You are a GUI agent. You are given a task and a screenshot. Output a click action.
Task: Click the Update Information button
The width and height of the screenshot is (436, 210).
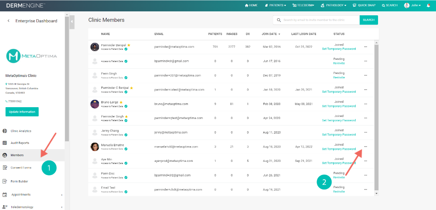(x=22, y=112)
